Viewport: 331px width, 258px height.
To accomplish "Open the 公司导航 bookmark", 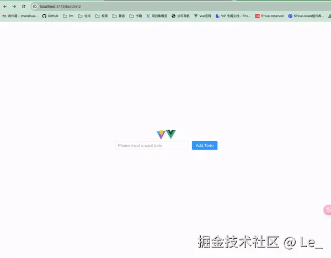I will tap(180, 16).
